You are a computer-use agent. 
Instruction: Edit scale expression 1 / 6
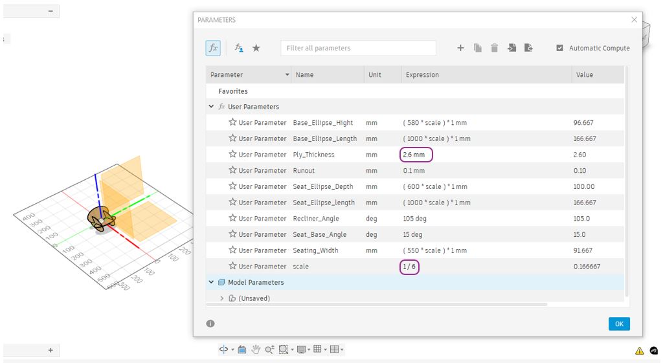click(x=409, y=267)
